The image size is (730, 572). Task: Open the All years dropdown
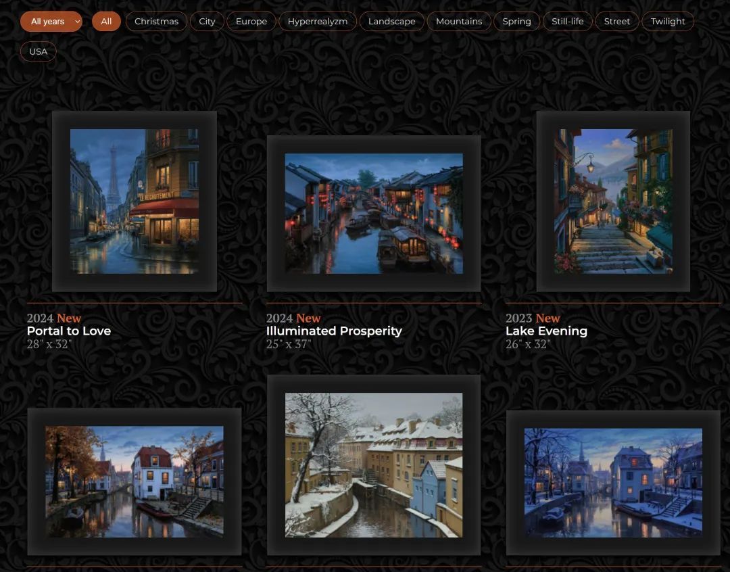coord(51,22)
